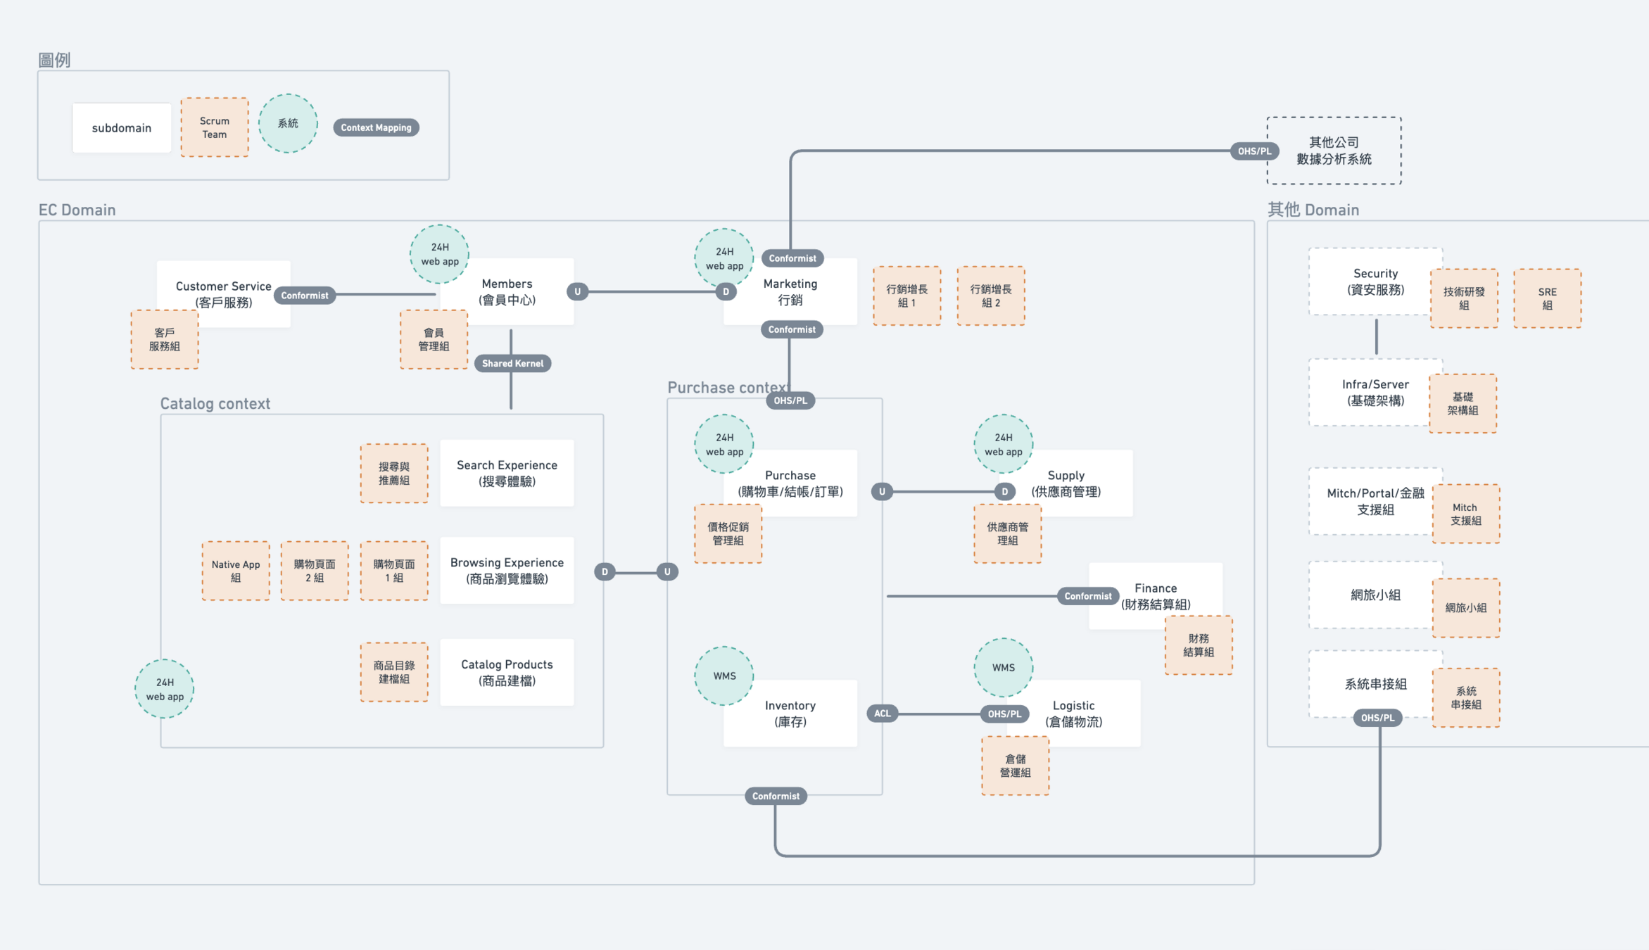Screen dimensions: 1649x950
Task: Select the Native App 組 team card
Action: pos(236,571)
